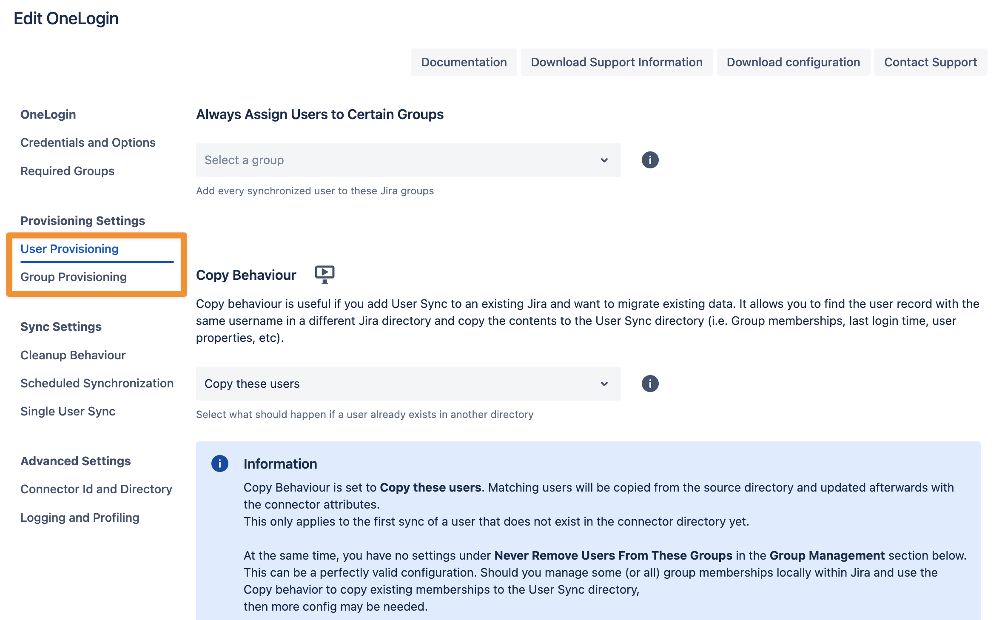The width and height of the screenshot is (1002, 620).
Task: Click bold 'Never Remove Users From These Groups' text
Action: tap(613, 555)
